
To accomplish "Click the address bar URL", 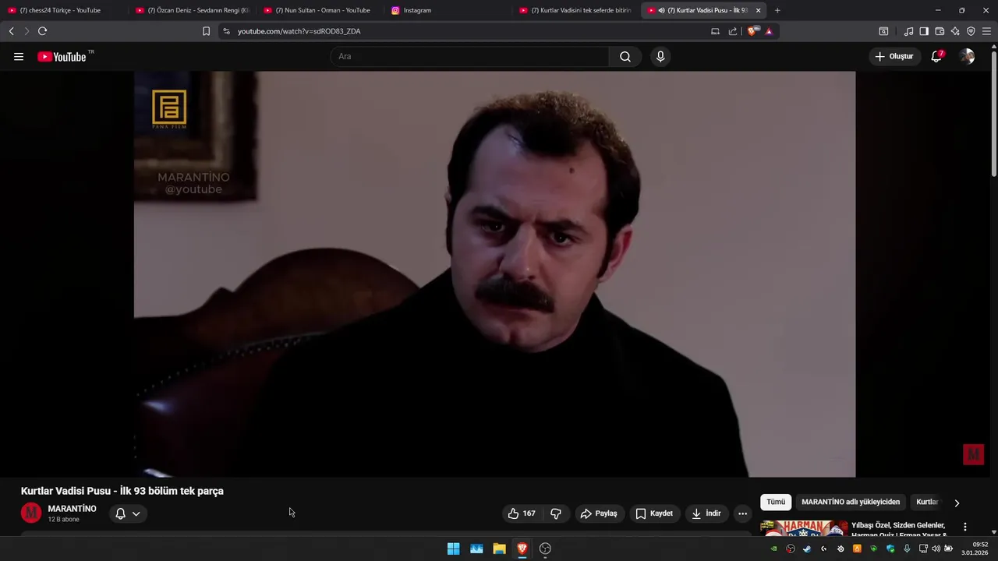I will [x=299, y=31].
